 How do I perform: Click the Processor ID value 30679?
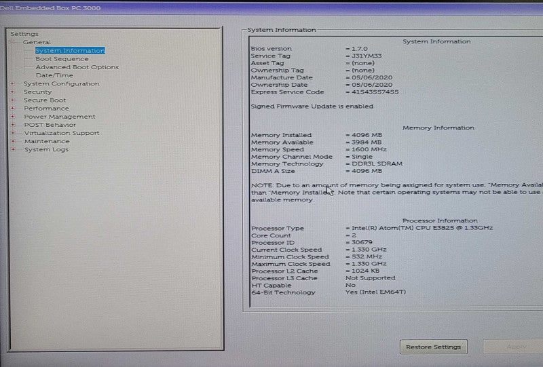pyautogui.click(x=362, y=242)
